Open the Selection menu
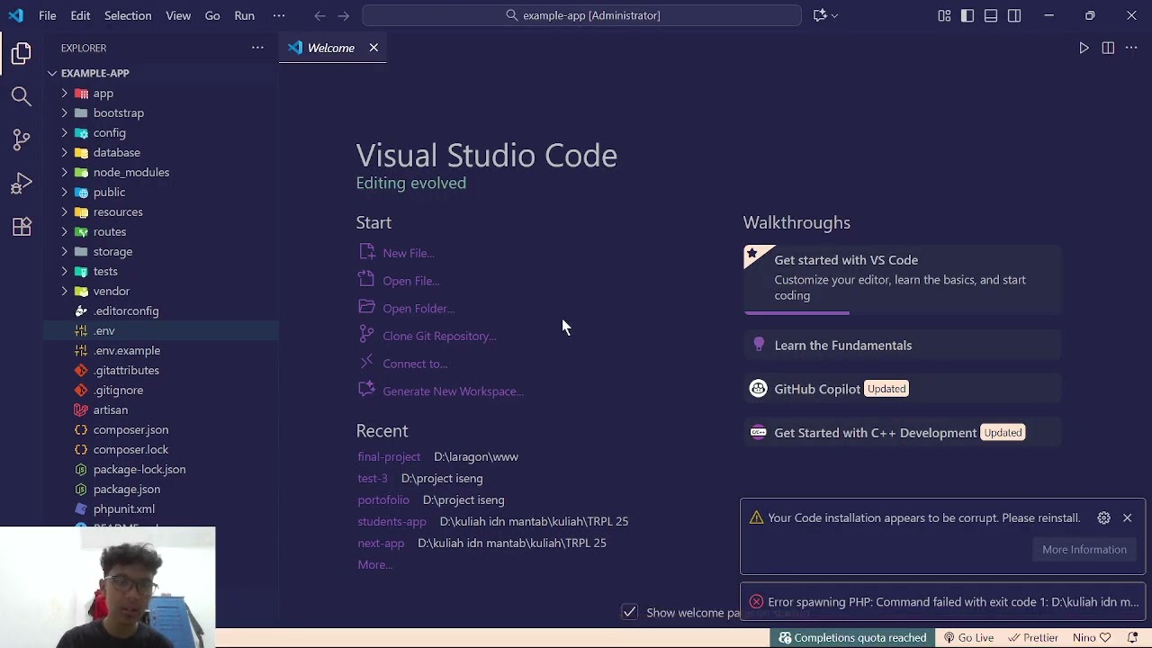 click(128, 15)
